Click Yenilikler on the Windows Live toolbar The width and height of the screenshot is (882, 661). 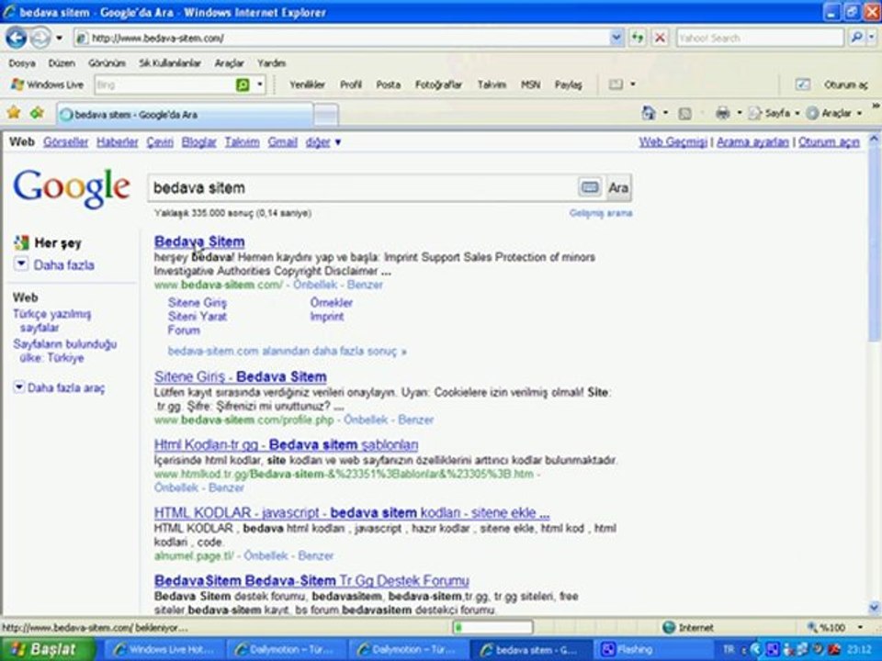point(307,84)
